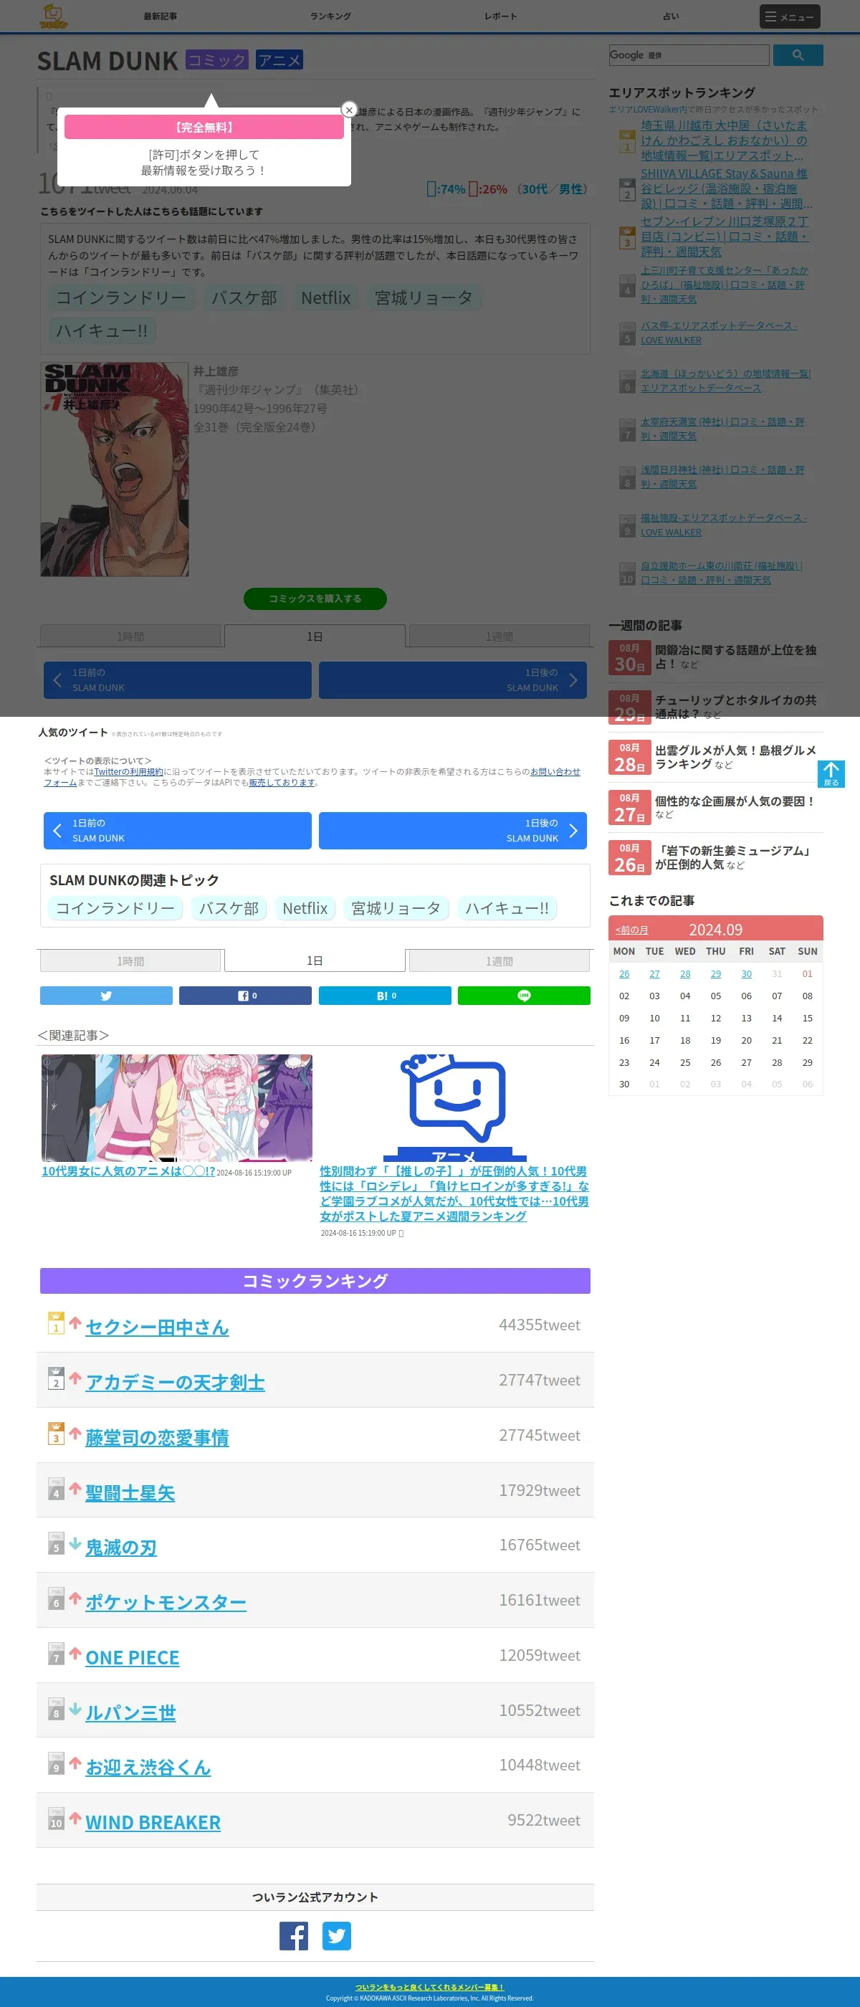Click rank 2 crown icon beside アカデミーの天才剣士
860x2007 pixels.
pyautogui.click(x=56, y=1378)
